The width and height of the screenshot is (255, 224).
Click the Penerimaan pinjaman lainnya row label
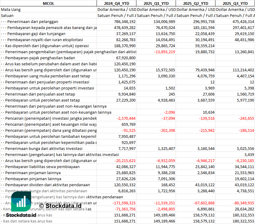tap(33, 173)
